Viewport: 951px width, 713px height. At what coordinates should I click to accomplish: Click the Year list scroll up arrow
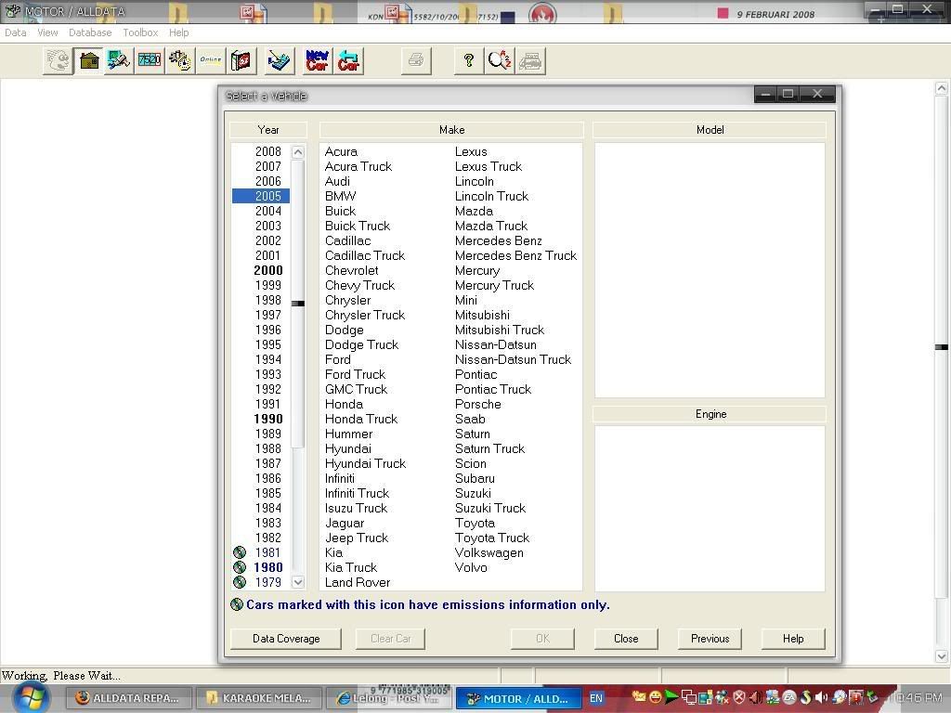[298, 151]
